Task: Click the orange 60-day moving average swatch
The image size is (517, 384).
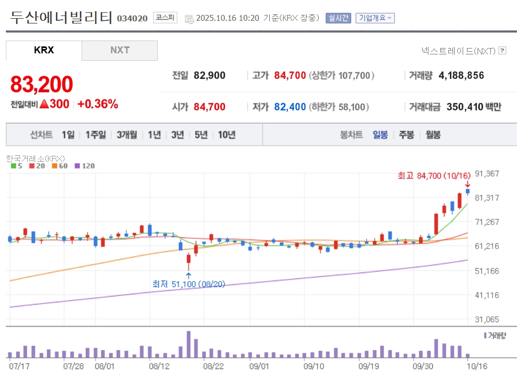Action: 54,166
